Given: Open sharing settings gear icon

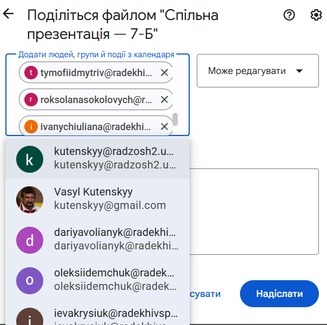Looking at the screenshot, I should click(316, 15).
